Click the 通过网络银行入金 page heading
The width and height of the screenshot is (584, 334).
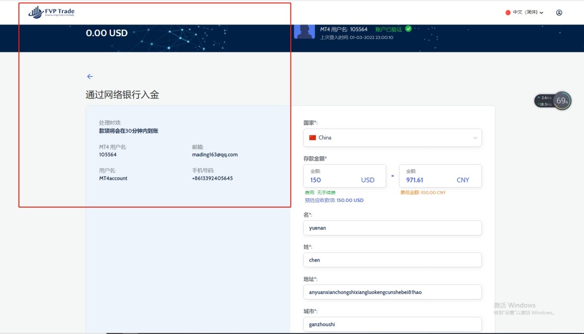click(122, 95)
